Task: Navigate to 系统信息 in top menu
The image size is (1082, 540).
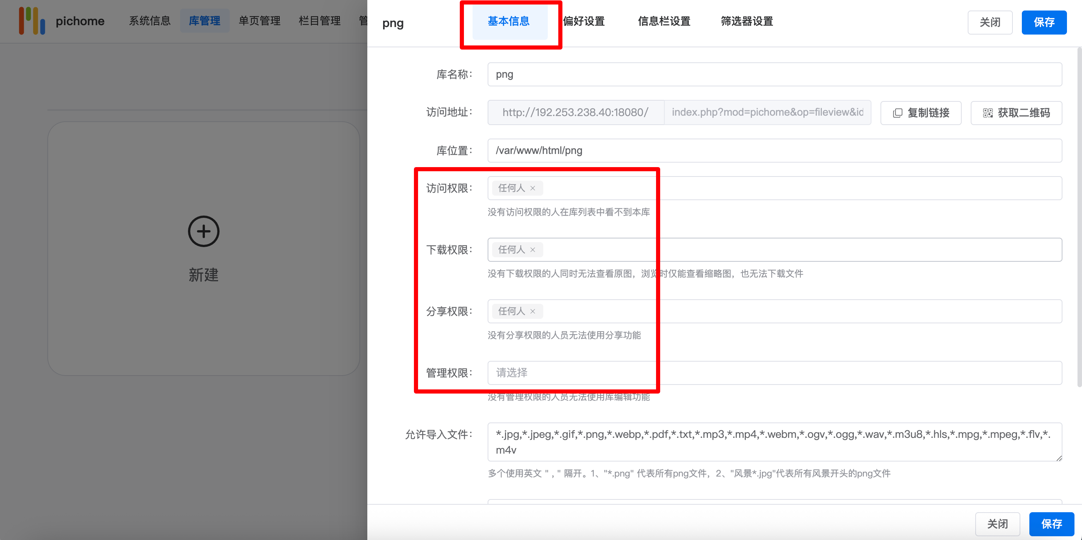Action: coord(150,21)
